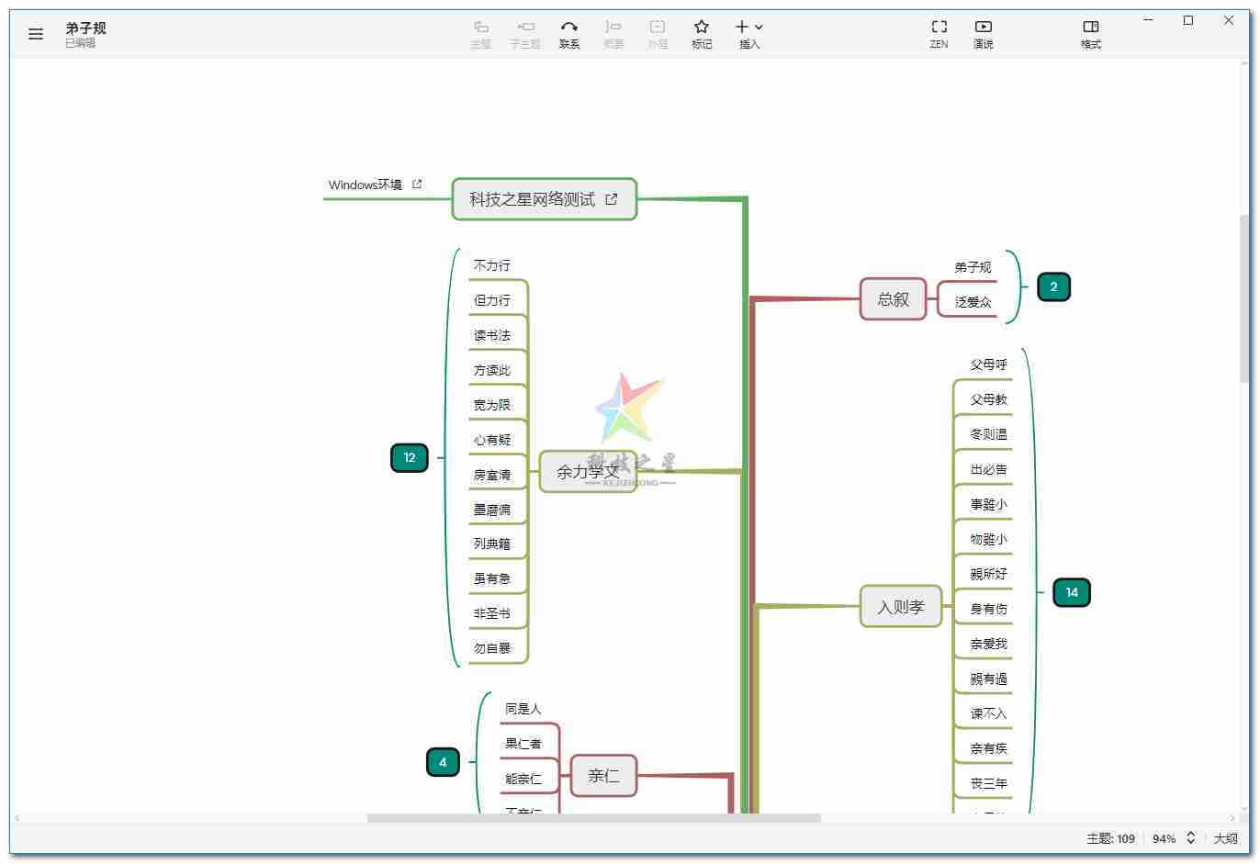Screen dimensions: 1260x864
Task: Click the 外框 (Boundary) toolbar icon
Action: coord(658,33)
